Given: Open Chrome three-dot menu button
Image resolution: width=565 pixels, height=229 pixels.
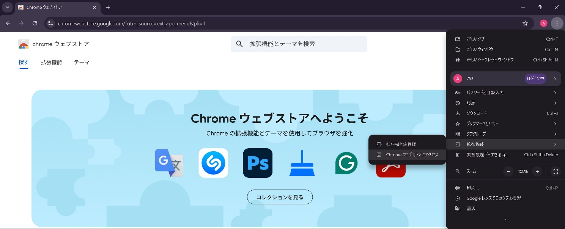Looking at the screenshot, I should click(x=557, y=24).
